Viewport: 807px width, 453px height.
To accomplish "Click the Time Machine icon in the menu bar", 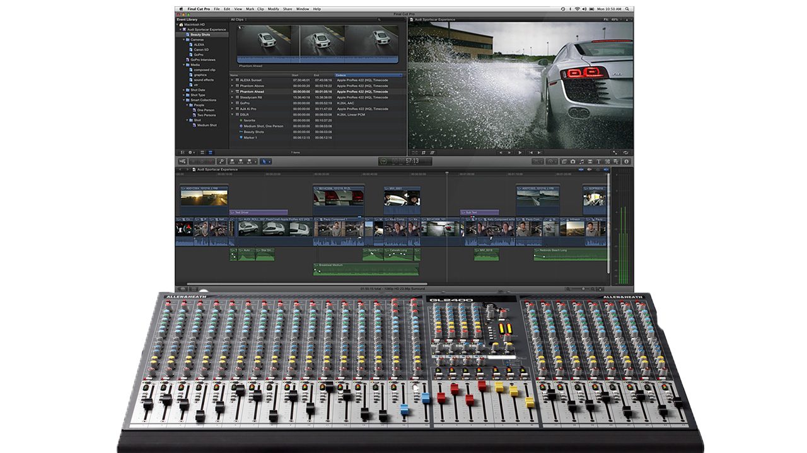I will pos(563,9).
